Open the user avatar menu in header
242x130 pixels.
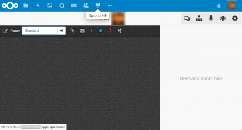click(232, 6)
